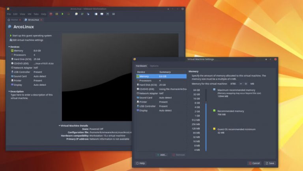303x171 pixels.
Task: Close the ArcoLinux tab
Action: coord(41,19)
